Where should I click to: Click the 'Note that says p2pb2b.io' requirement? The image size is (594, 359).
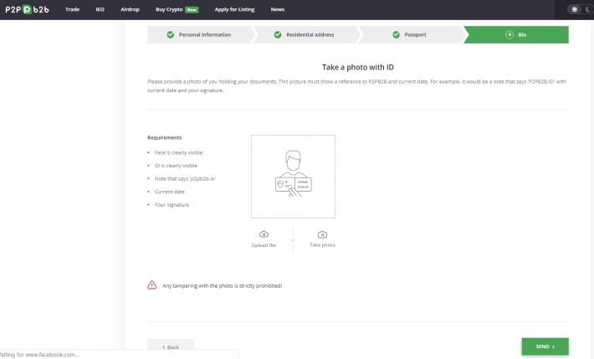pyautogui.click(x=185, y=178)
